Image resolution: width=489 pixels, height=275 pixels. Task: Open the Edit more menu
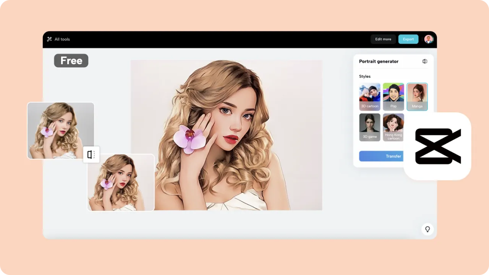(x=383, y=39)
